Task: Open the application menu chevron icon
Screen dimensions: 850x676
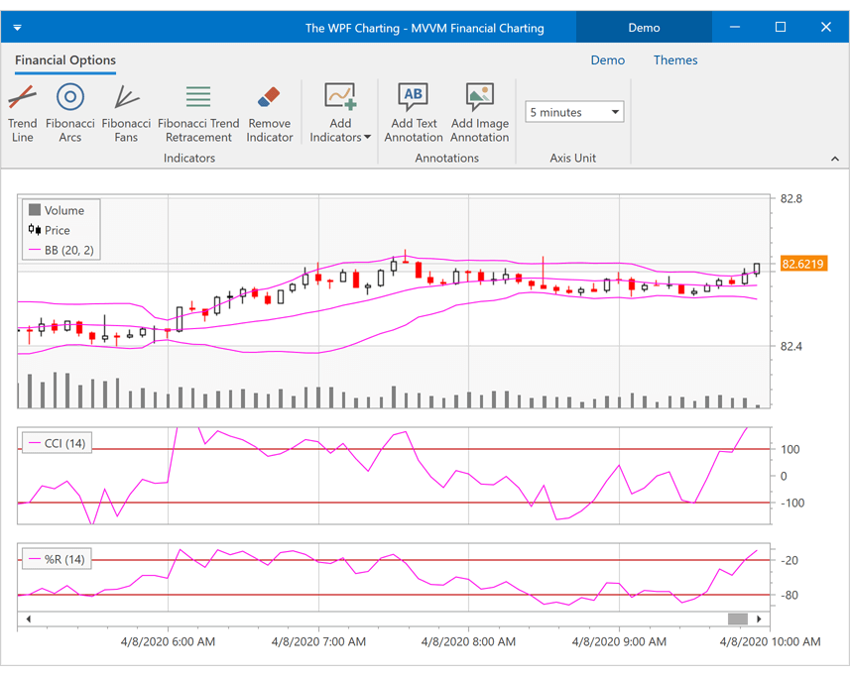Action: [x=16, y=27]
